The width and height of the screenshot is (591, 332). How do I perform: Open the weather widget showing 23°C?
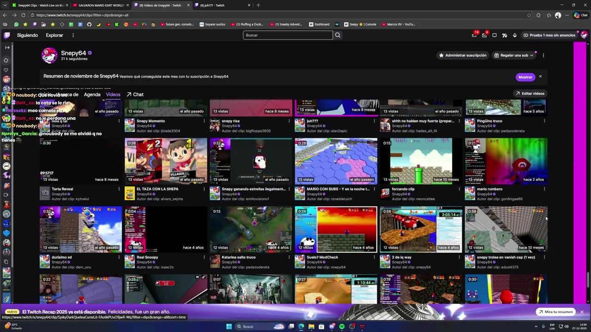tap(13, 326)
